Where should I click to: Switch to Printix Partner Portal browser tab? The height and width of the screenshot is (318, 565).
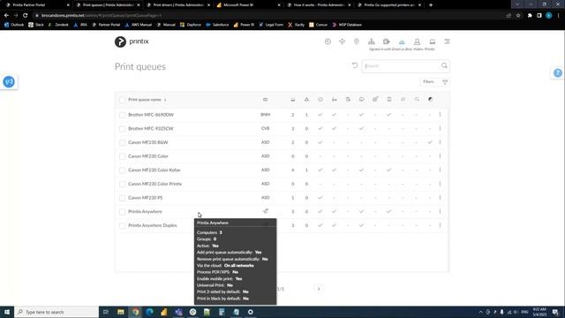(37, 5)
